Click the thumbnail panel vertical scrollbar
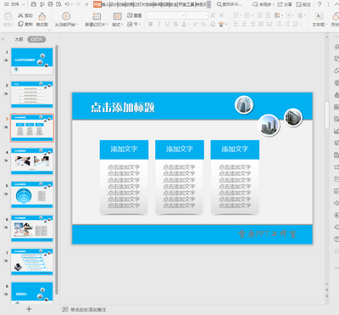Image resolution: width=339 pixels, height=315 pixels. click(x=57, y=170)
